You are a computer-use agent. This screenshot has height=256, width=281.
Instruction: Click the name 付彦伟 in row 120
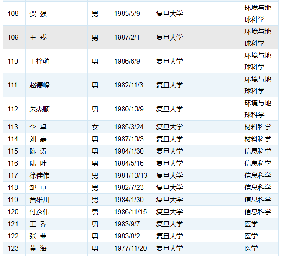[39, 212]
